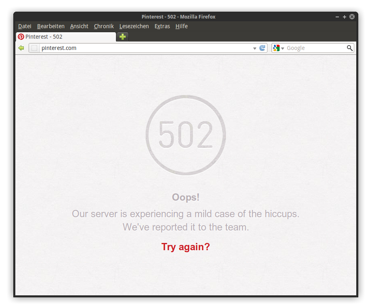Click the 'Our server is experiencing' message line
This screenshot has width=374, height=305.
(186, 214)
